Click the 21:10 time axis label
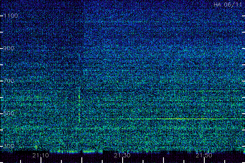This screenshot has width=245, height=163. [x=41, y=155]
